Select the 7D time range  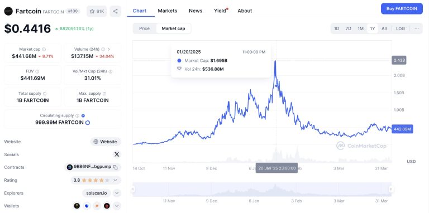pyautogui.click(x=349, y=28)
